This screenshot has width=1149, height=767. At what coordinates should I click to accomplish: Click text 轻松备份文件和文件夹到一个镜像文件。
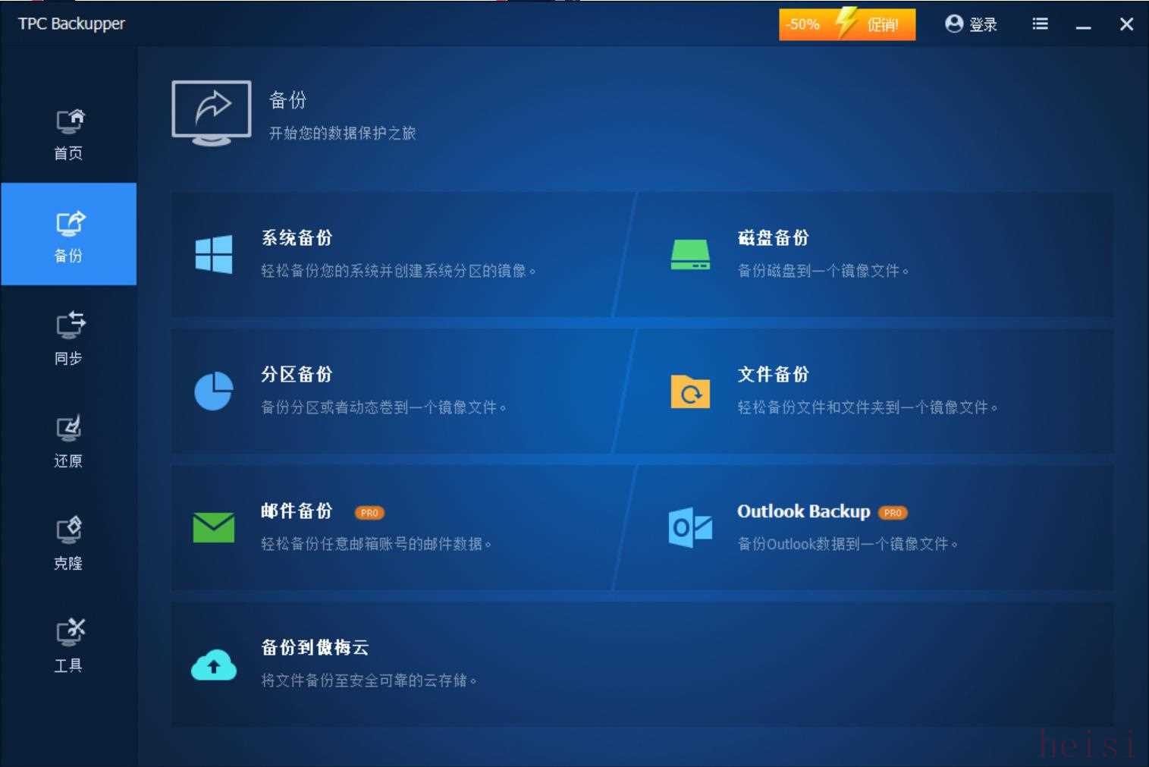coord(868,407)
